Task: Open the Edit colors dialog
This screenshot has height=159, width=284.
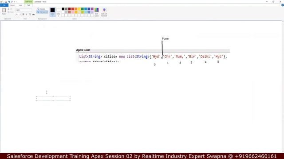Action: coord(97,12)
